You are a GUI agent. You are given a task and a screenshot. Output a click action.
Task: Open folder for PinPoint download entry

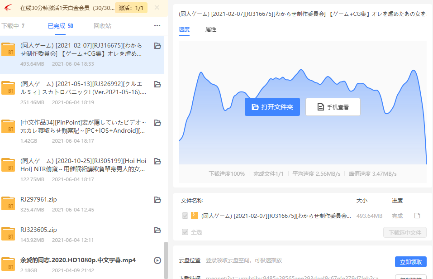tap(157, 123)
